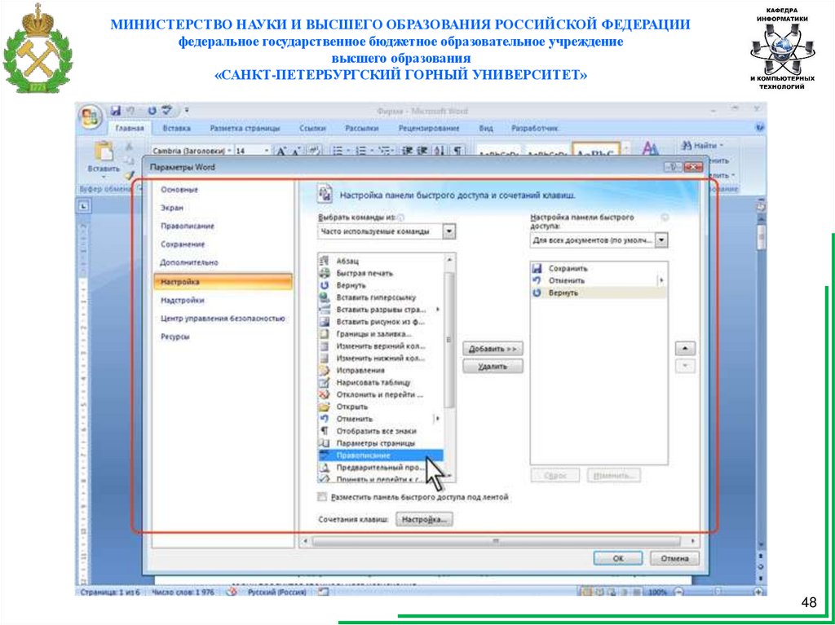Click Bullets list icon in Word ribbon
835x625 pixels.
pos(339,152)
